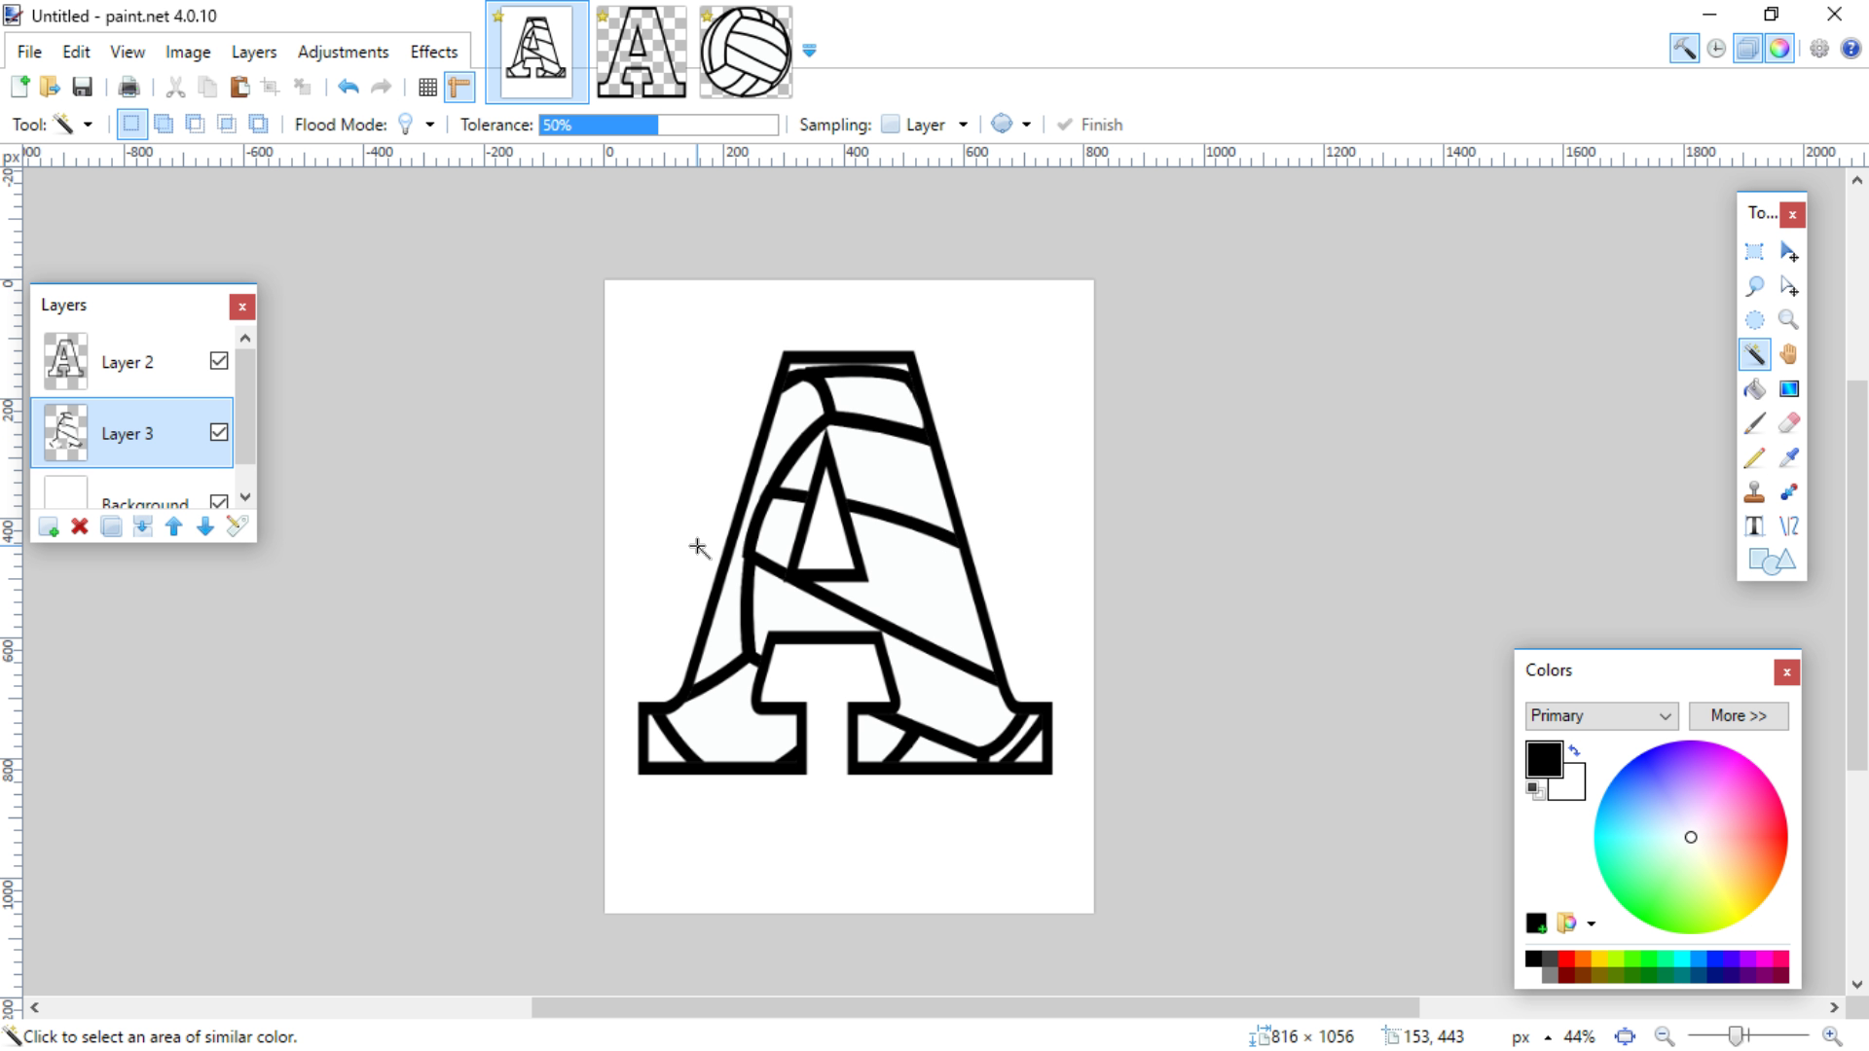Toggle pixel grid display
Viewport: 1869px width, 1051px height.
(427, 87)
